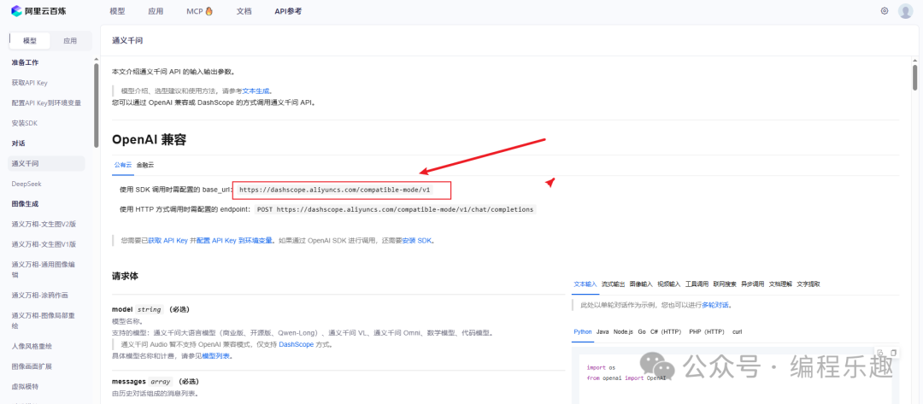Switch sidebar to 应用 segment

click(70, 41)
